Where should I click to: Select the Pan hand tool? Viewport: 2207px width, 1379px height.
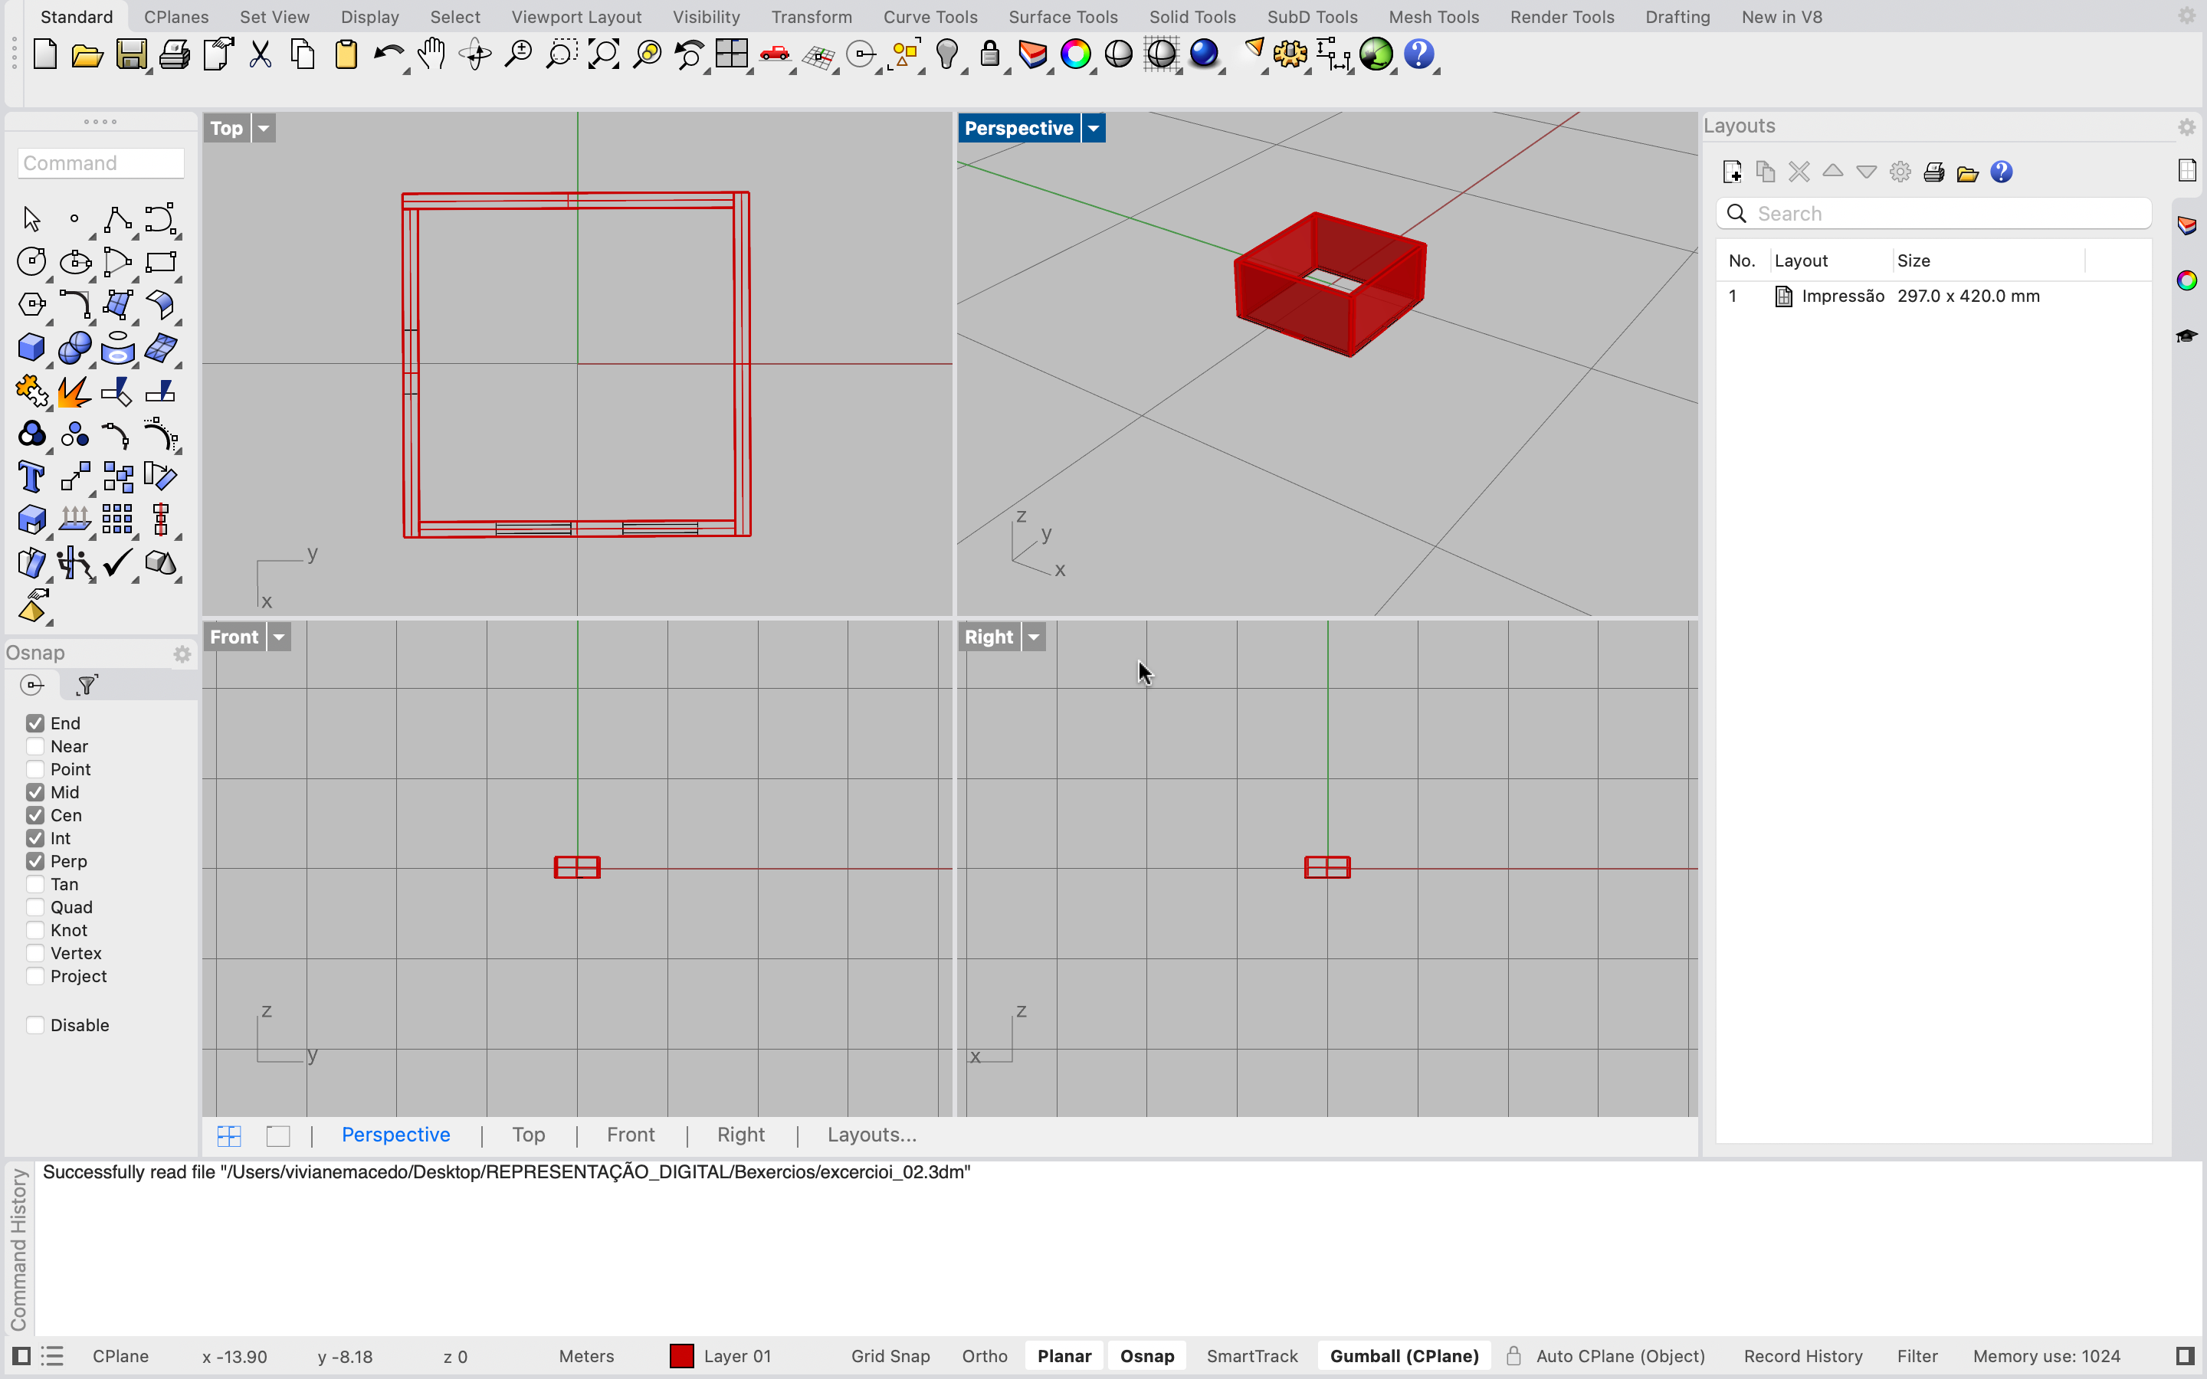(431, 54)
